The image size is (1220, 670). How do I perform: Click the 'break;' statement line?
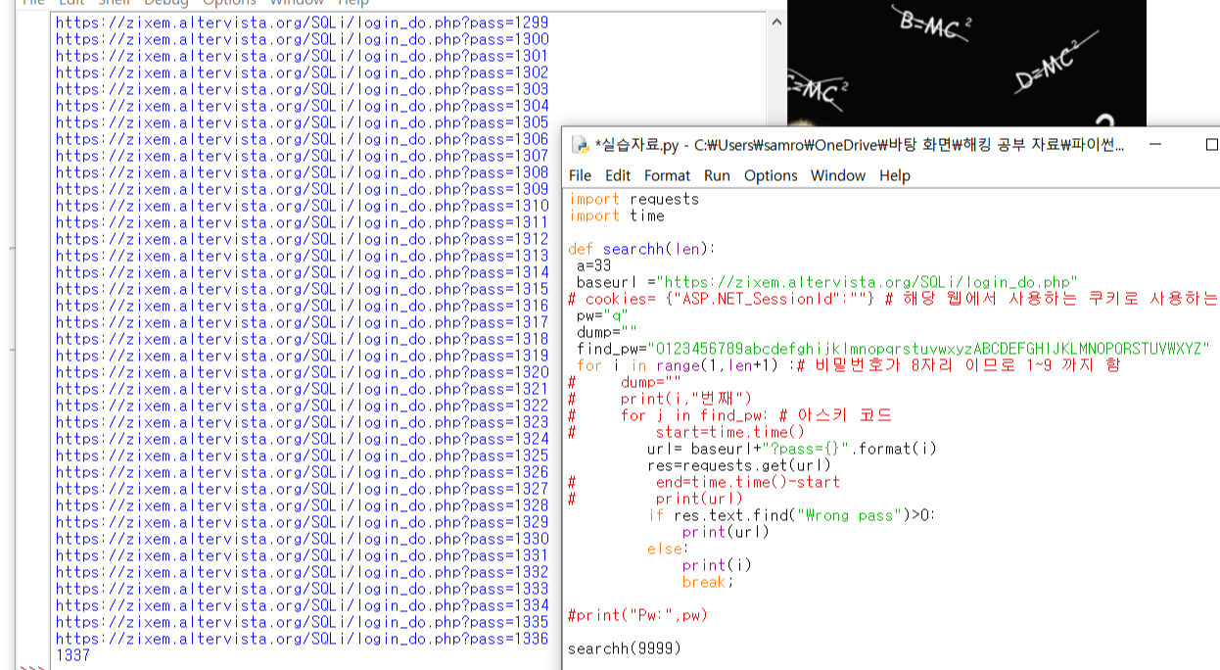pyautogui.click(x=709, y=582)
